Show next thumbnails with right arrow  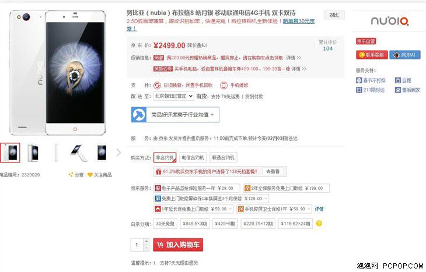click(118, 153)
